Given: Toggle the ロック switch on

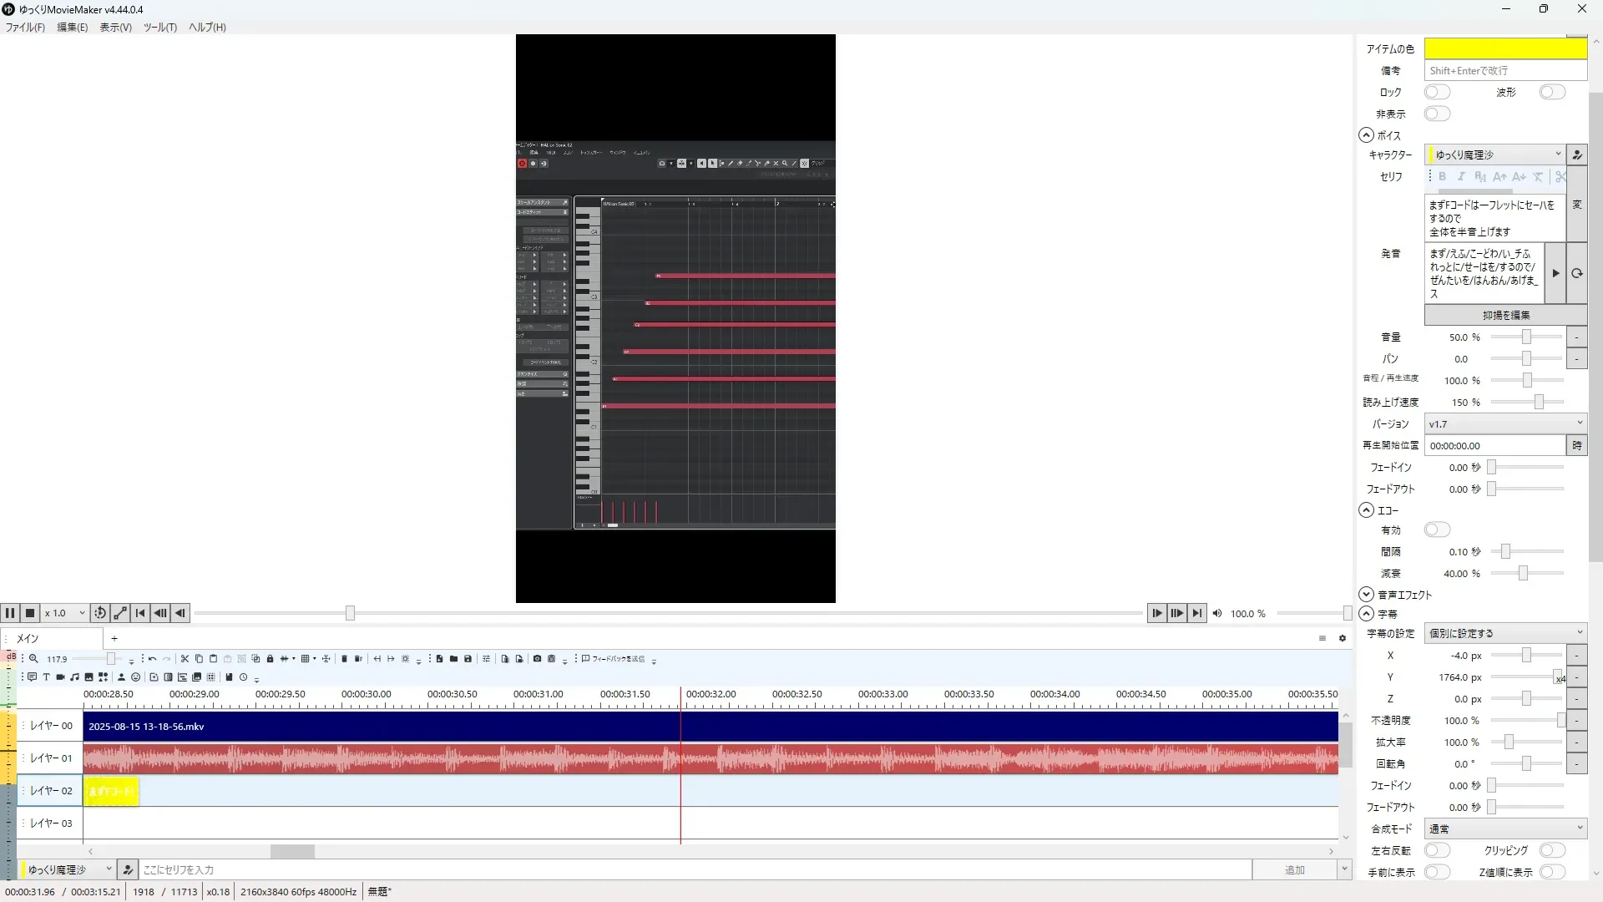Looking at the screenshot, I should 1437,92.
